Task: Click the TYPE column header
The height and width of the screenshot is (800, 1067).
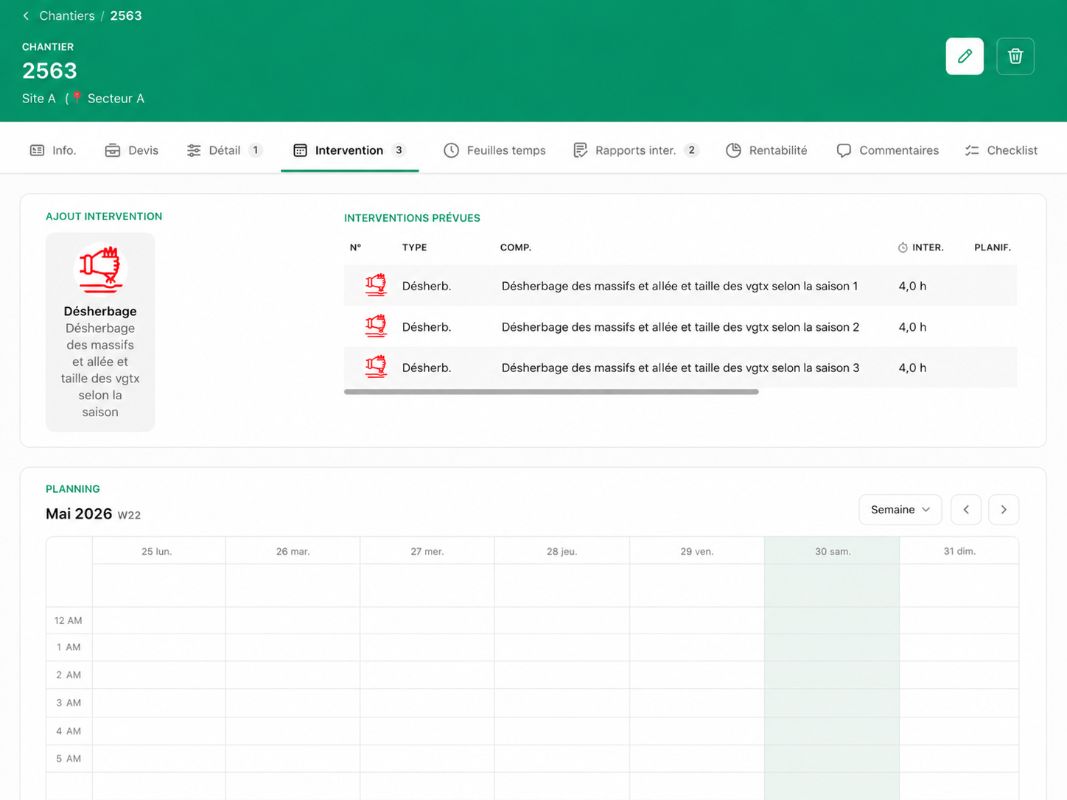Action: click(x=414, y=248)
